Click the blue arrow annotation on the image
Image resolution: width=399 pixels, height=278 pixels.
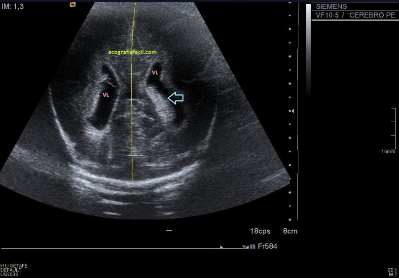point(175,98)
